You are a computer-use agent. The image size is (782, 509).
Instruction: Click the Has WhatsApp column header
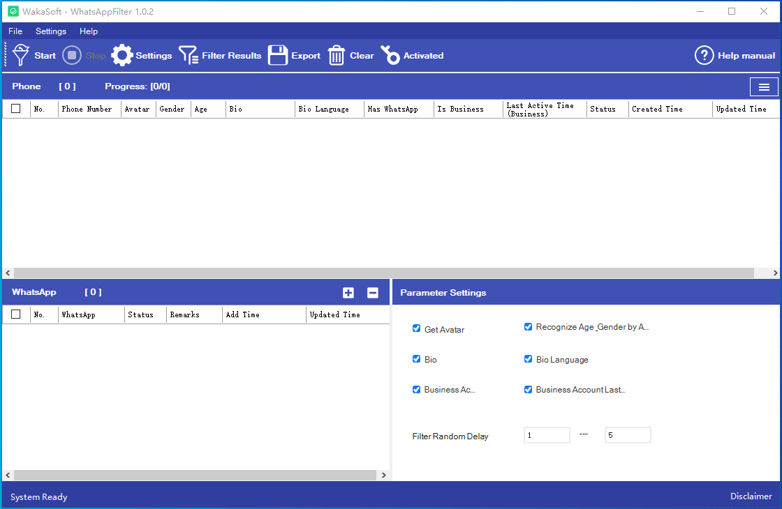click(399, 109)
